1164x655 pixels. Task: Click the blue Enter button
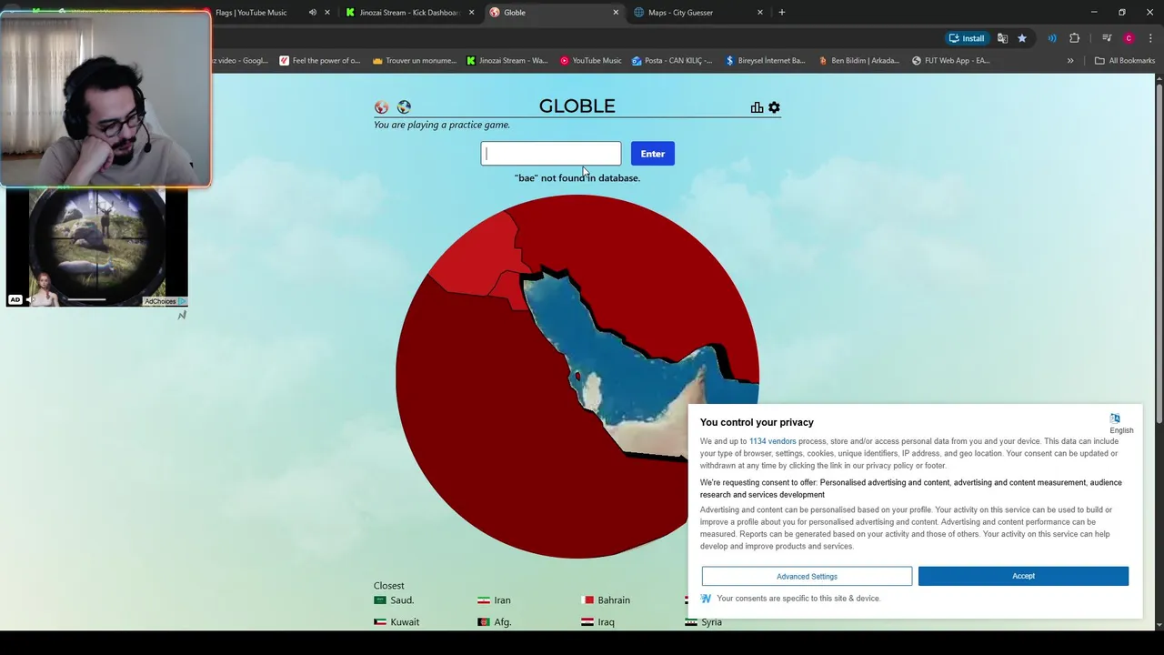[653, 154]
